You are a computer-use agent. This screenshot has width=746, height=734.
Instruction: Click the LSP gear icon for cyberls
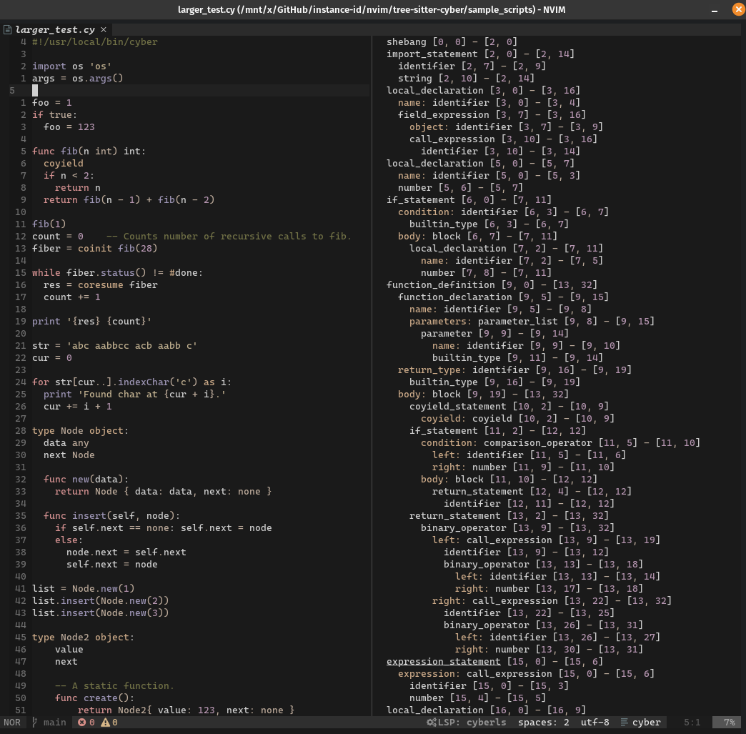[432, 723]
